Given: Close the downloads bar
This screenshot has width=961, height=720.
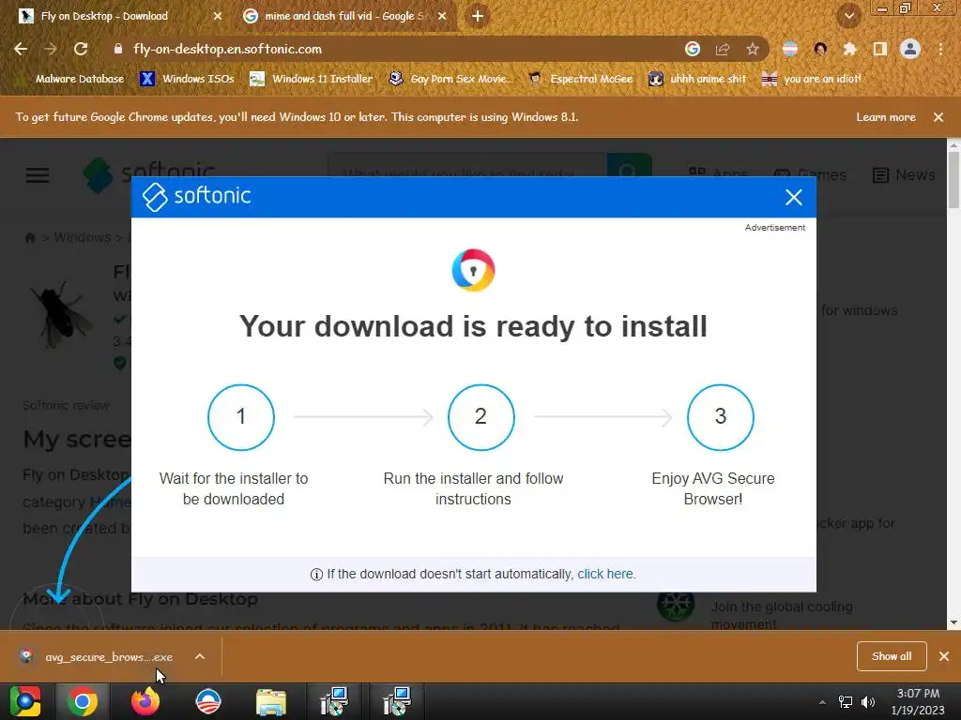Looking at the screenshot, I should [x=944, y=656].
